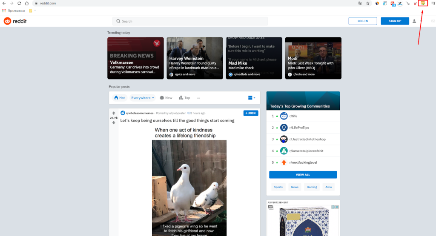Open the user account dropdown menu

416,21
